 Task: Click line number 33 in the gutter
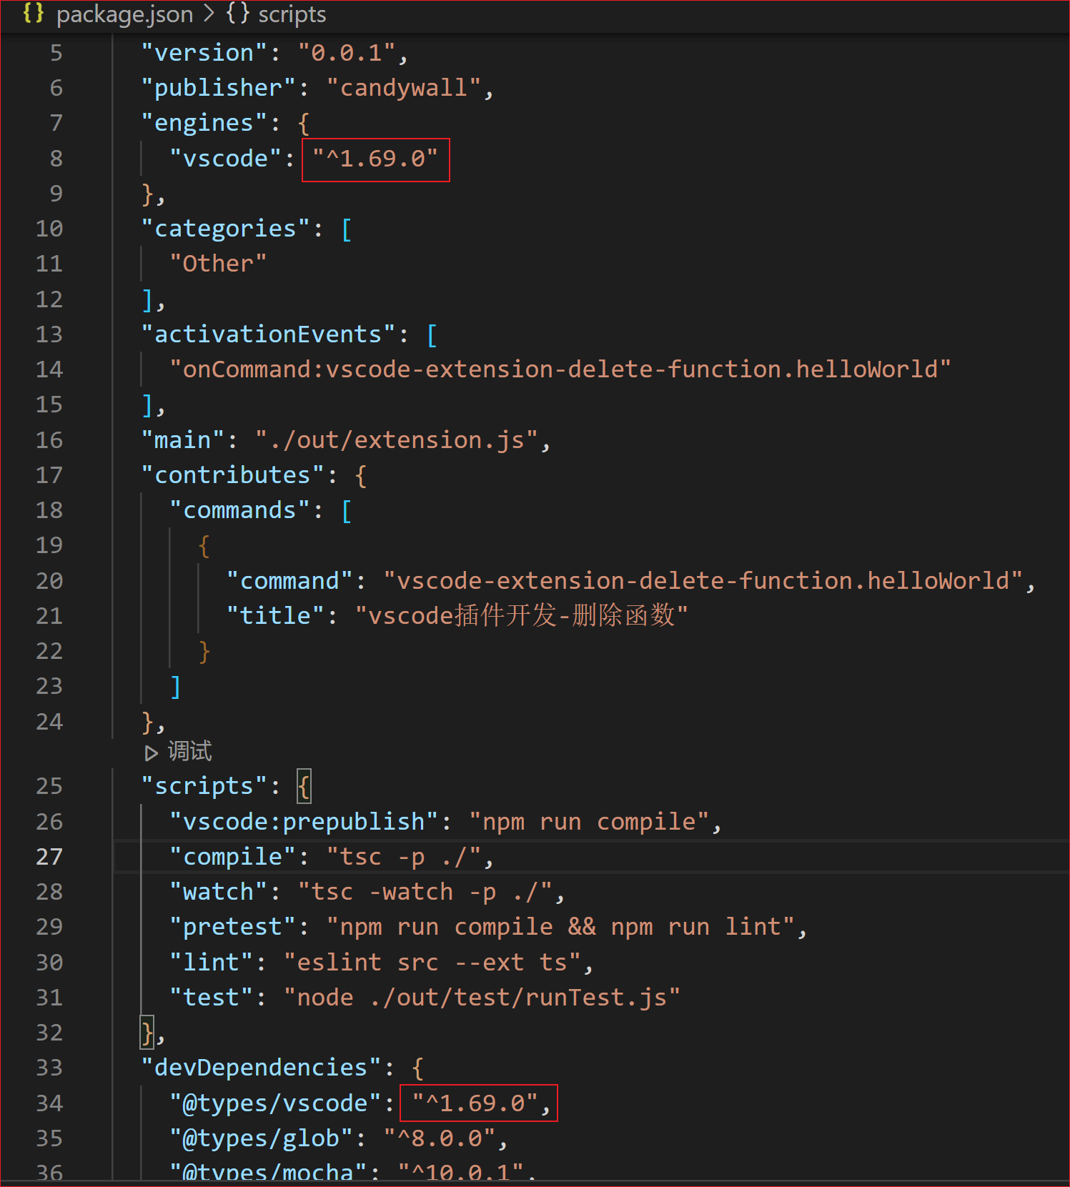tap(49, 1068)
